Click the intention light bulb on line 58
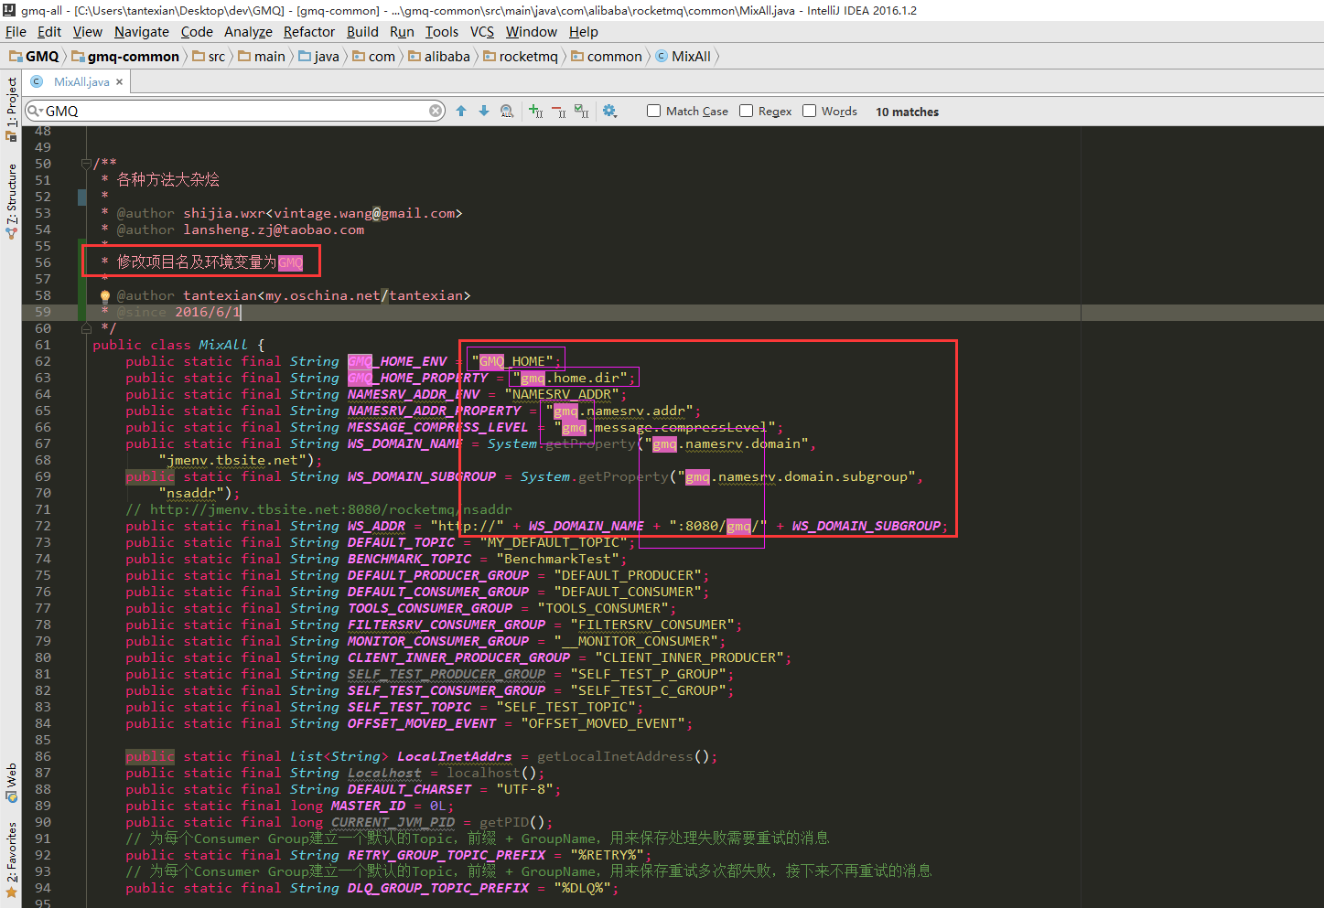1324x908 pixels. pos(104,295)
